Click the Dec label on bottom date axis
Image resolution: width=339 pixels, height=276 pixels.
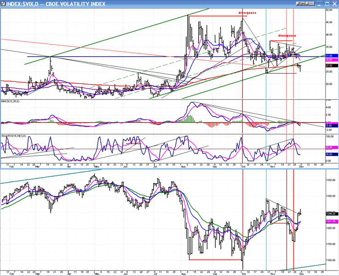(302, 273)
